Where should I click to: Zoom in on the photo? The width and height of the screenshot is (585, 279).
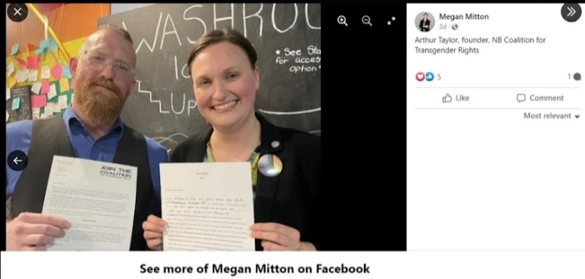pos(342,21)
